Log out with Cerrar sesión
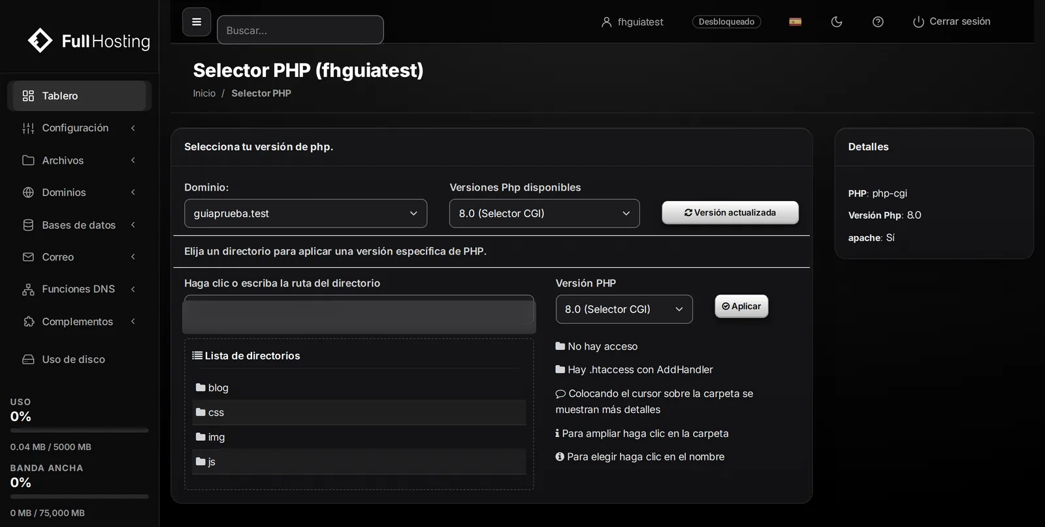 (x=952, y=22)
